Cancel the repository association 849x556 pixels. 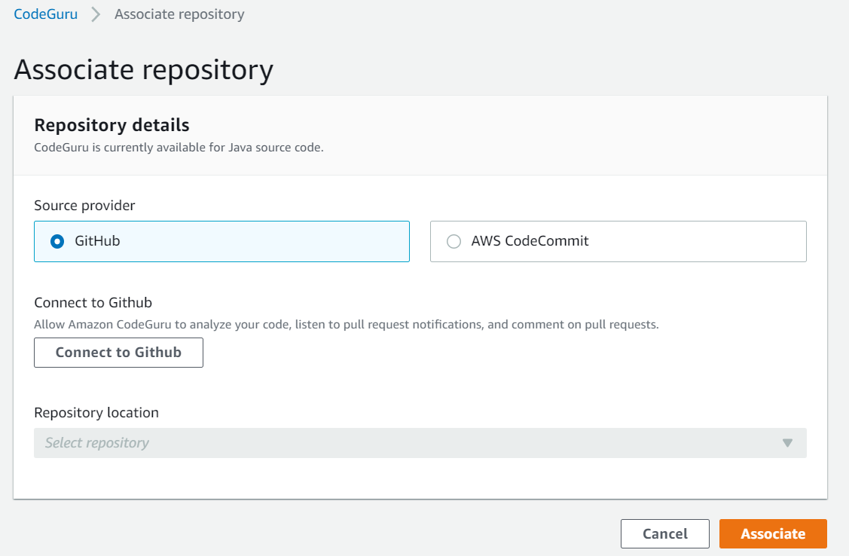click(x=665, y=534)
